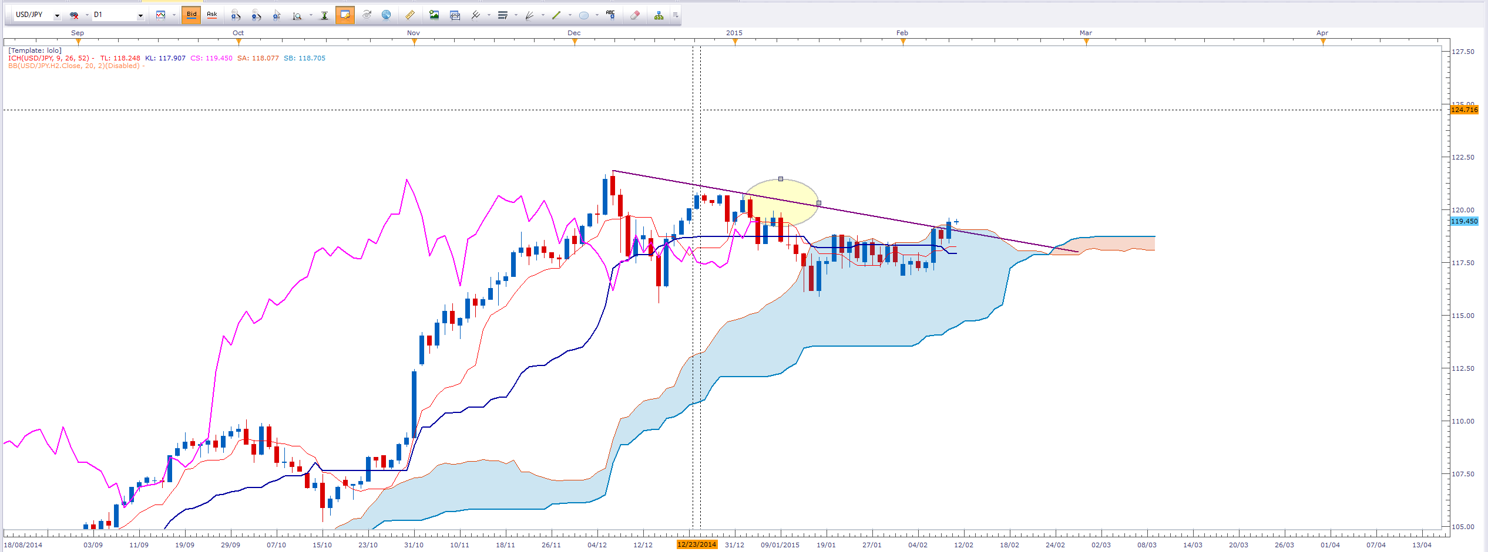1488x552 pixels.
Task: Expand the fan tool dropdown arrow
Action: pos(543,15)
